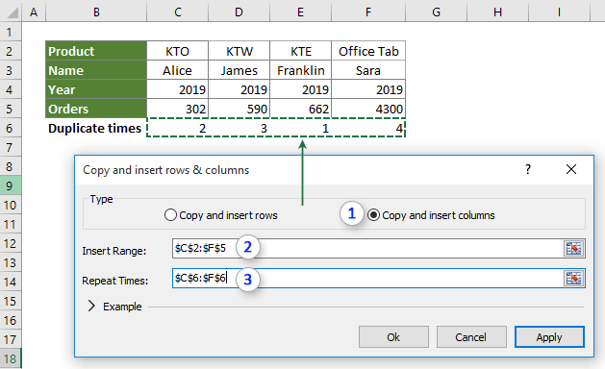Select row 15 header
Screen dimensions: 605x369
[11, 301]
